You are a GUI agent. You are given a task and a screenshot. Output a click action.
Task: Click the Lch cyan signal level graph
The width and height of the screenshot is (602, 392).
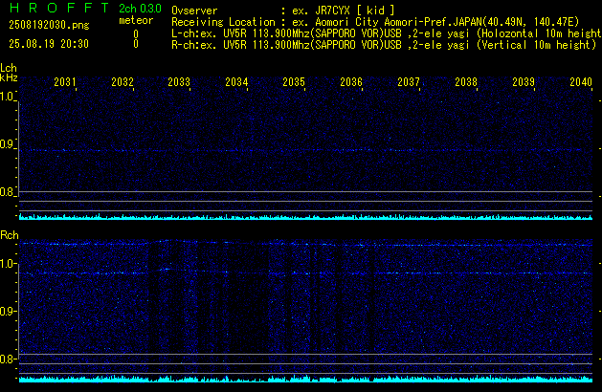tap(305, 217)
